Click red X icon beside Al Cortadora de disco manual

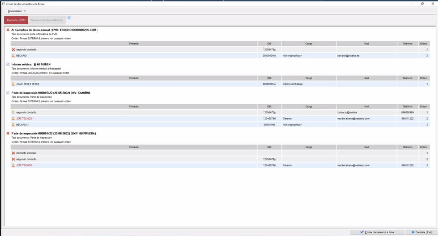click(x=8, y=30)
